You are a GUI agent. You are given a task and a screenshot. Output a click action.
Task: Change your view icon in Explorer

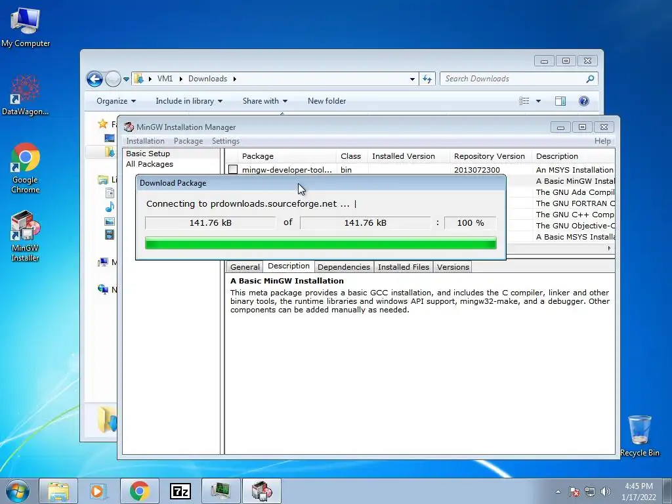click(524, 101)
